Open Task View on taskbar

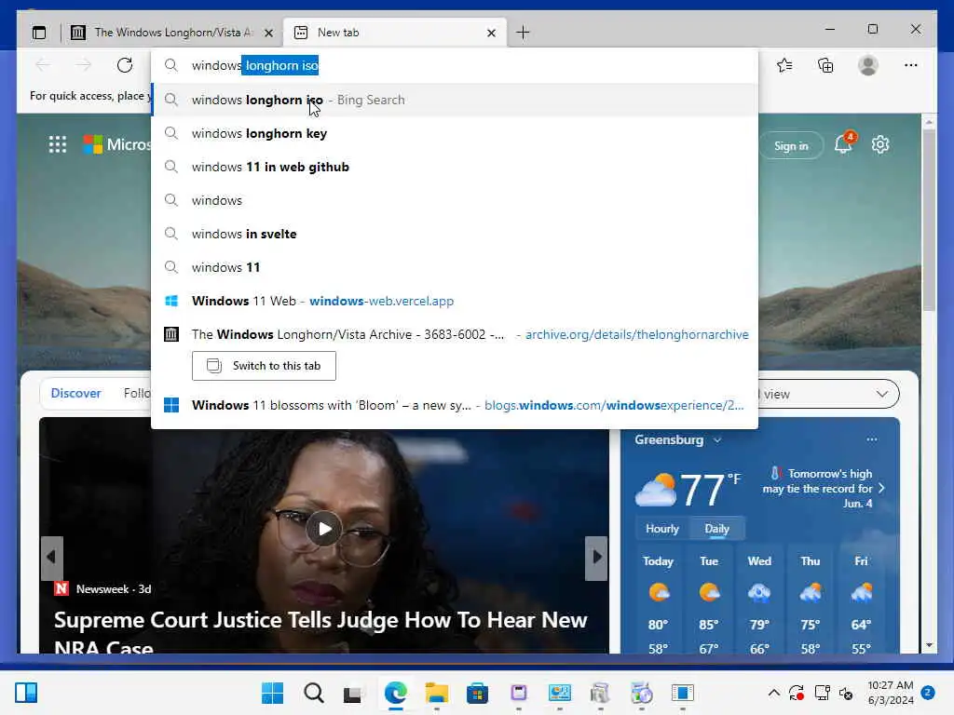point(353,693)
